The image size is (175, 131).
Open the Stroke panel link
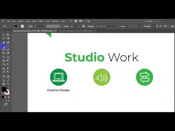(30, 26)
